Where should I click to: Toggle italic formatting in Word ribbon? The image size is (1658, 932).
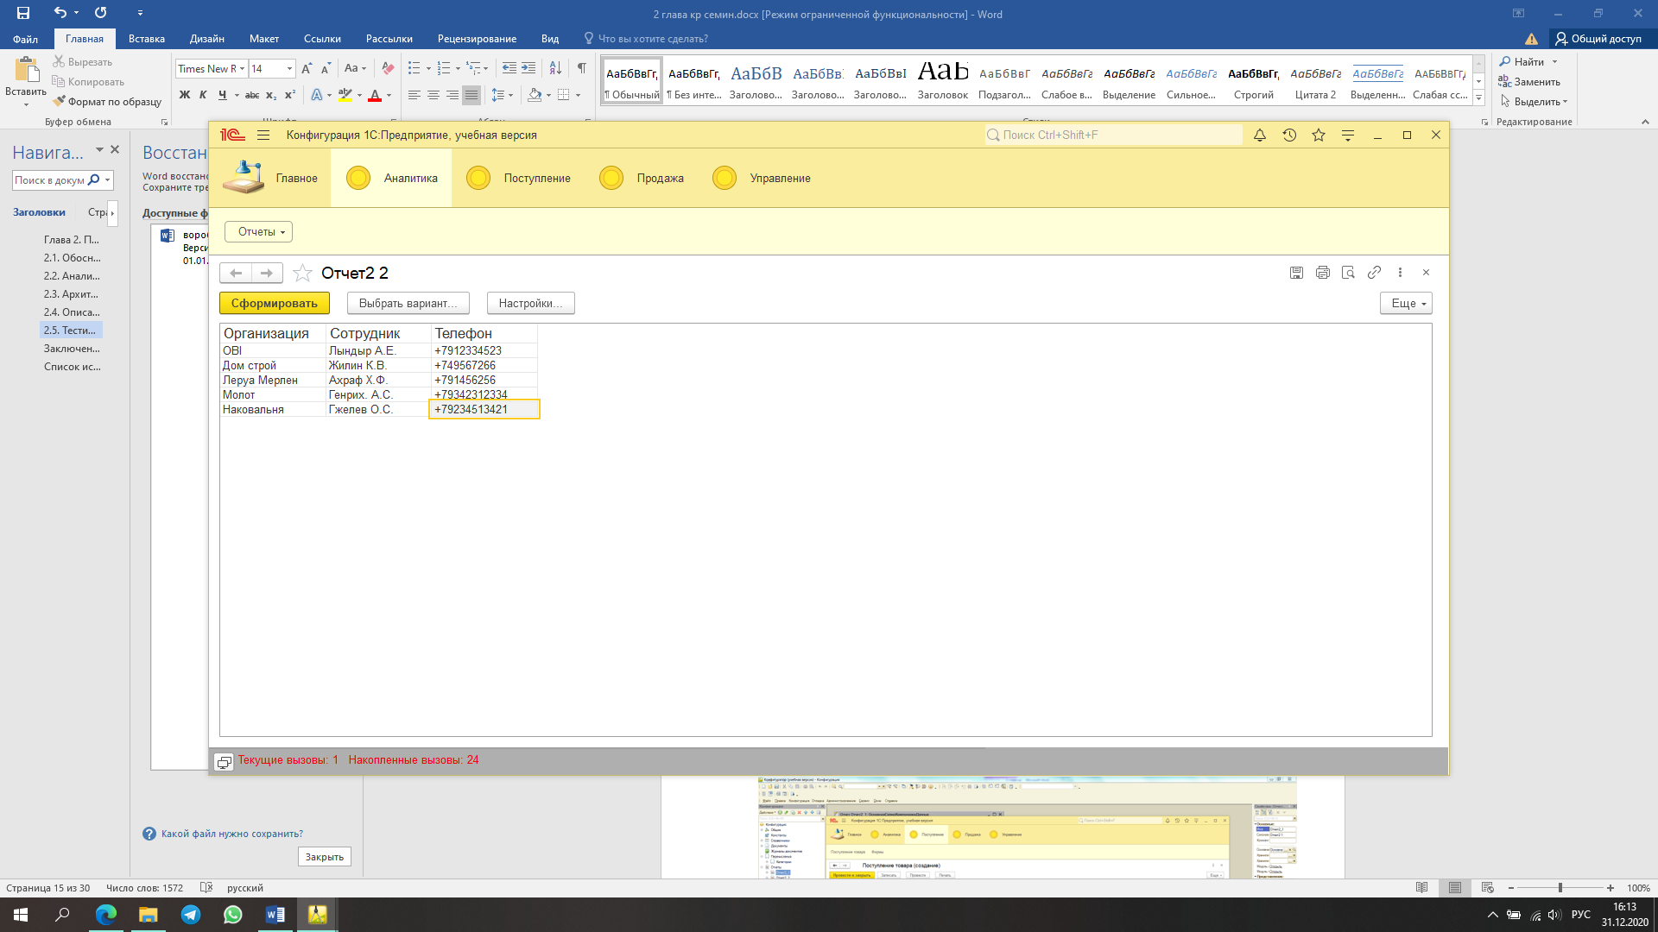coord(203,95)
